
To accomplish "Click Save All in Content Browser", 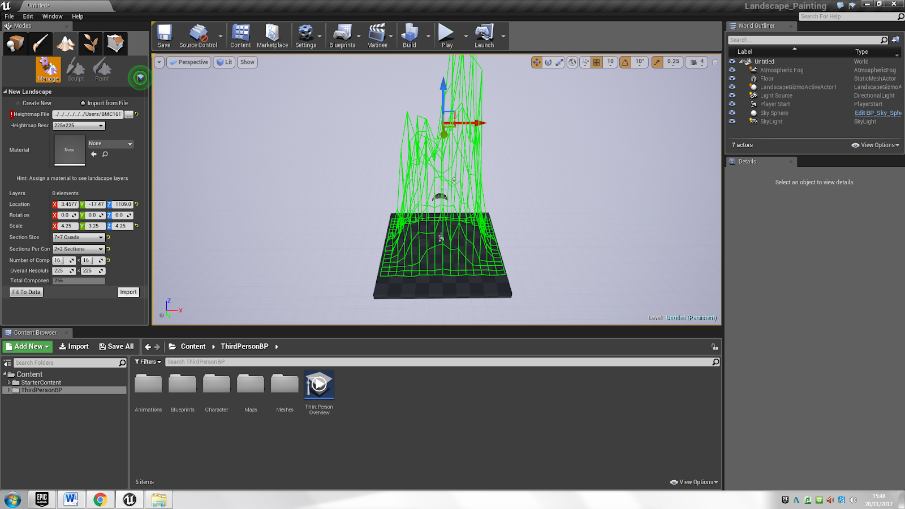I will tap(117, 347).
